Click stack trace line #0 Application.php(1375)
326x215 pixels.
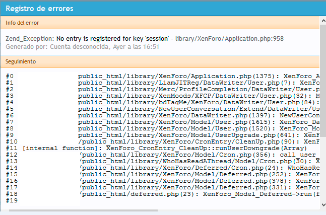pos(197,76)
